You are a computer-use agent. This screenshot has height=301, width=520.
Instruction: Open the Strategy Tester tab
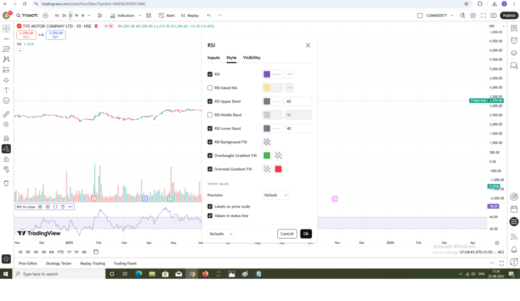click(59, 263)
